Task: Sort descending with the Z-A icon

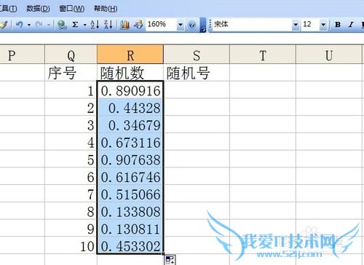Action: [108, 25]
